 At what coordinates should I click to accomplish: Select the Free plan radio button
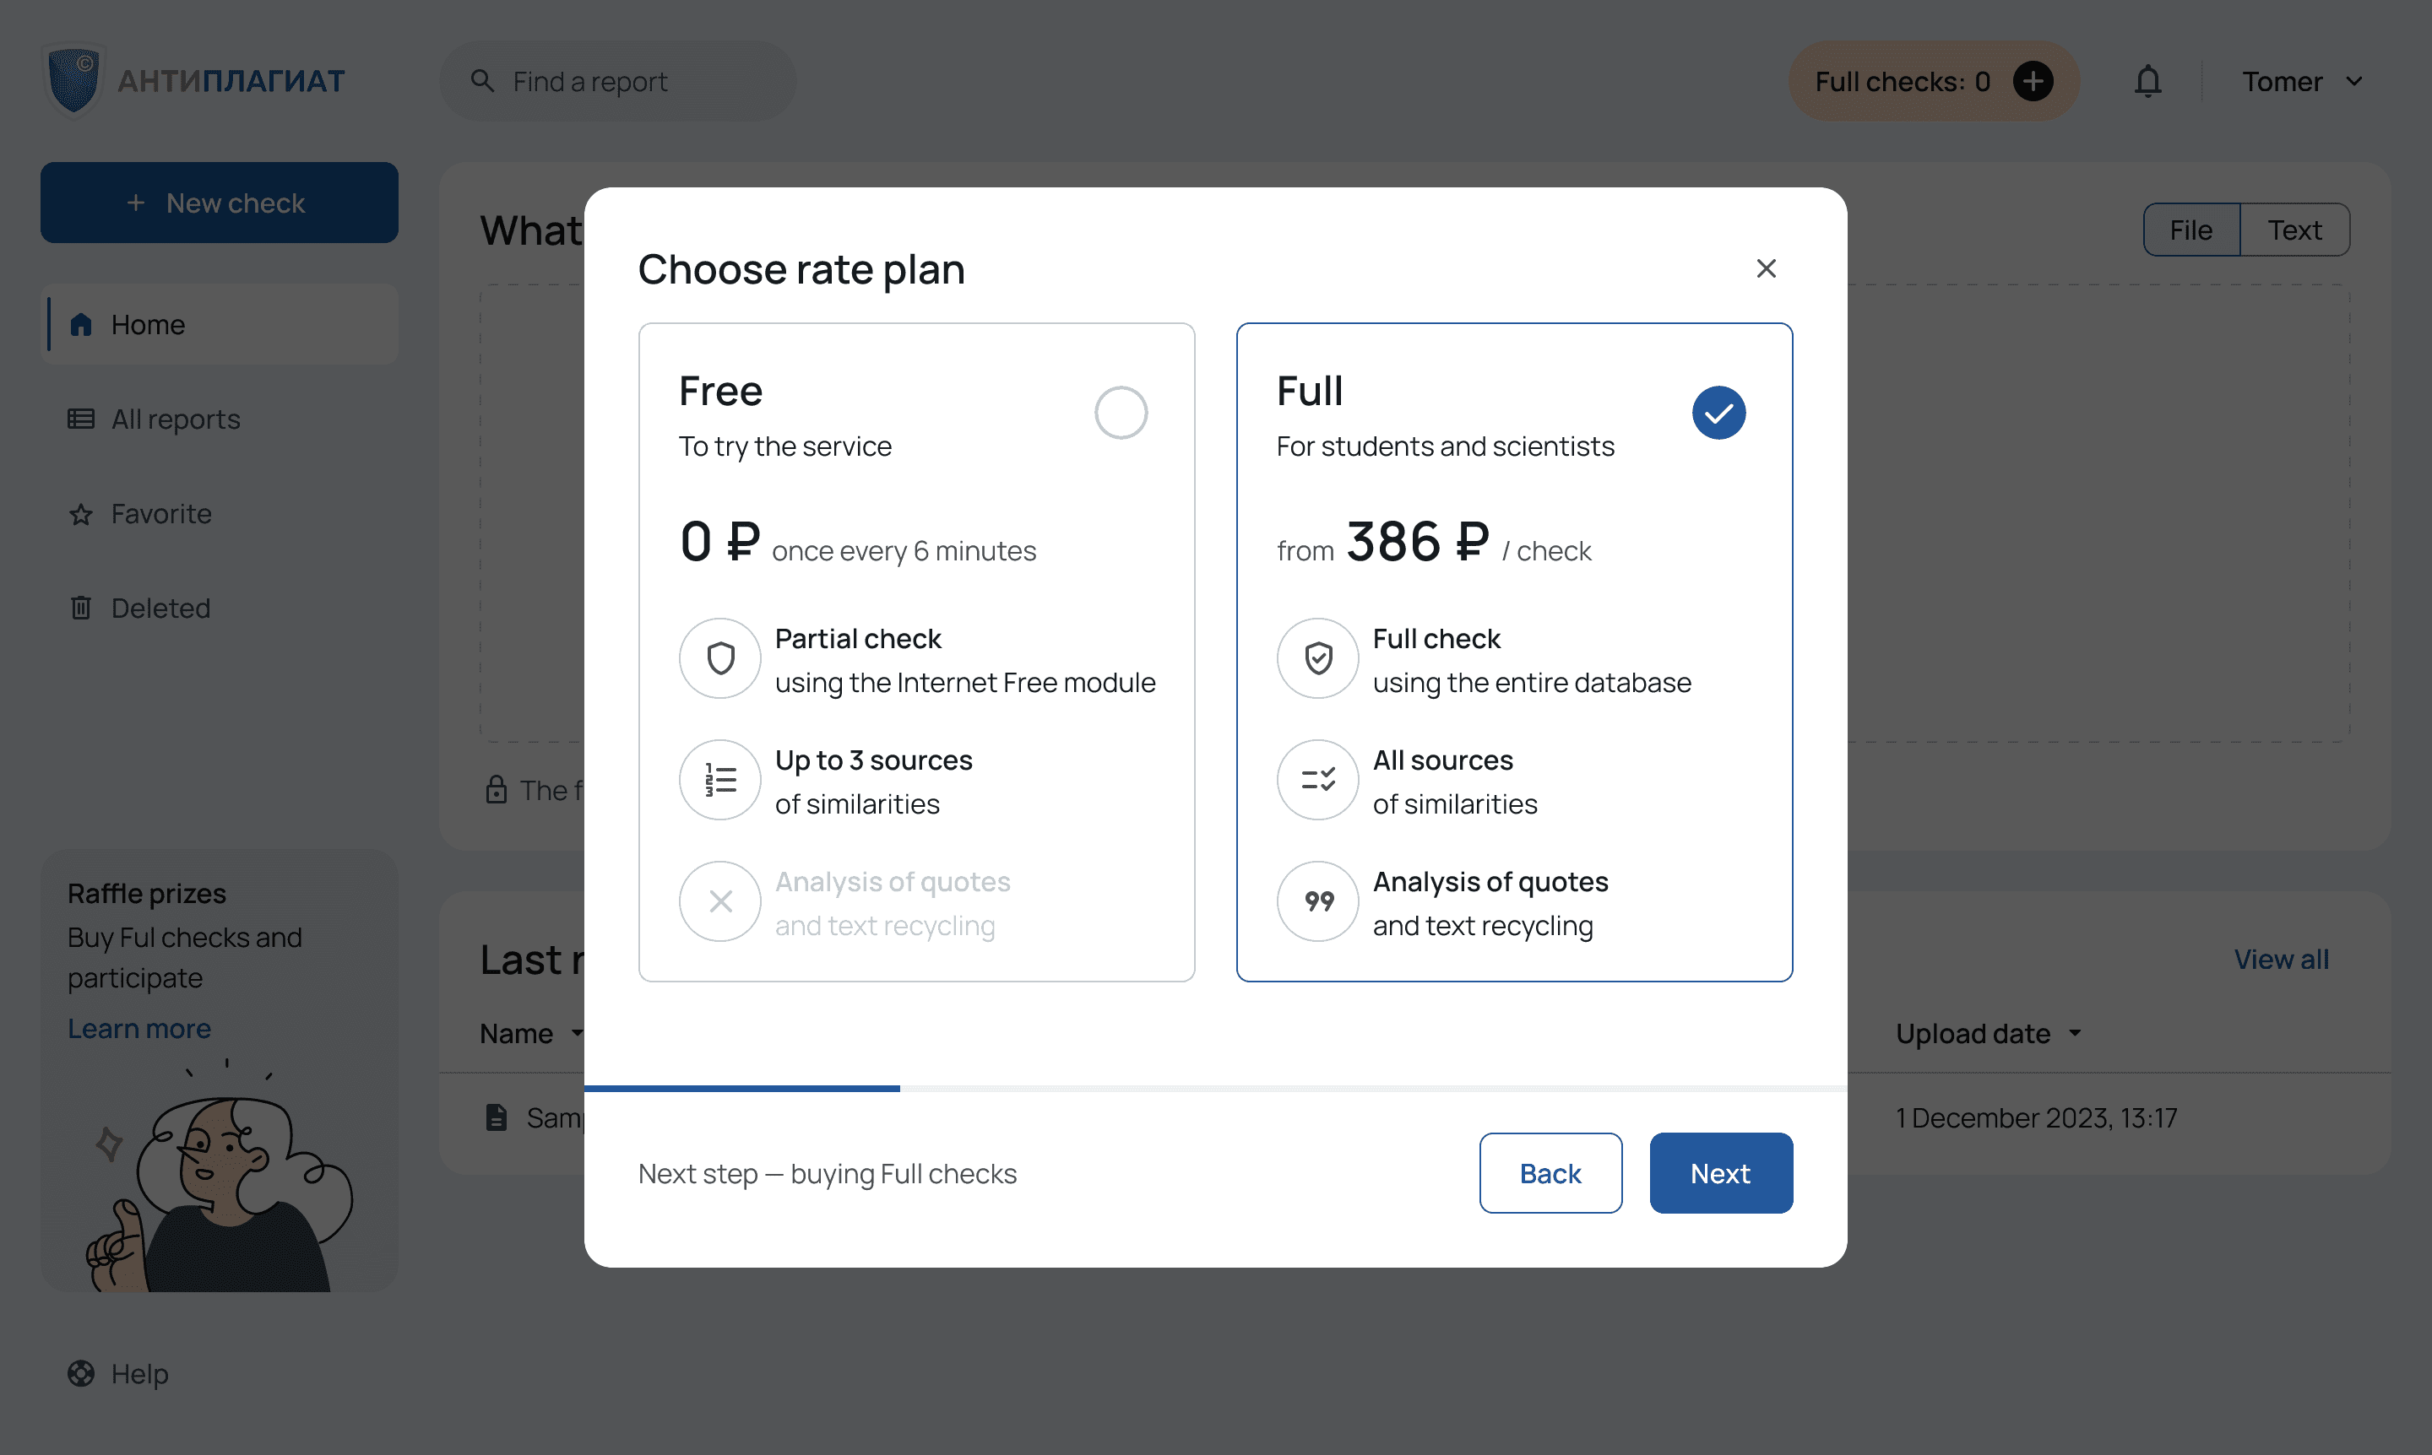[1121, 413]
